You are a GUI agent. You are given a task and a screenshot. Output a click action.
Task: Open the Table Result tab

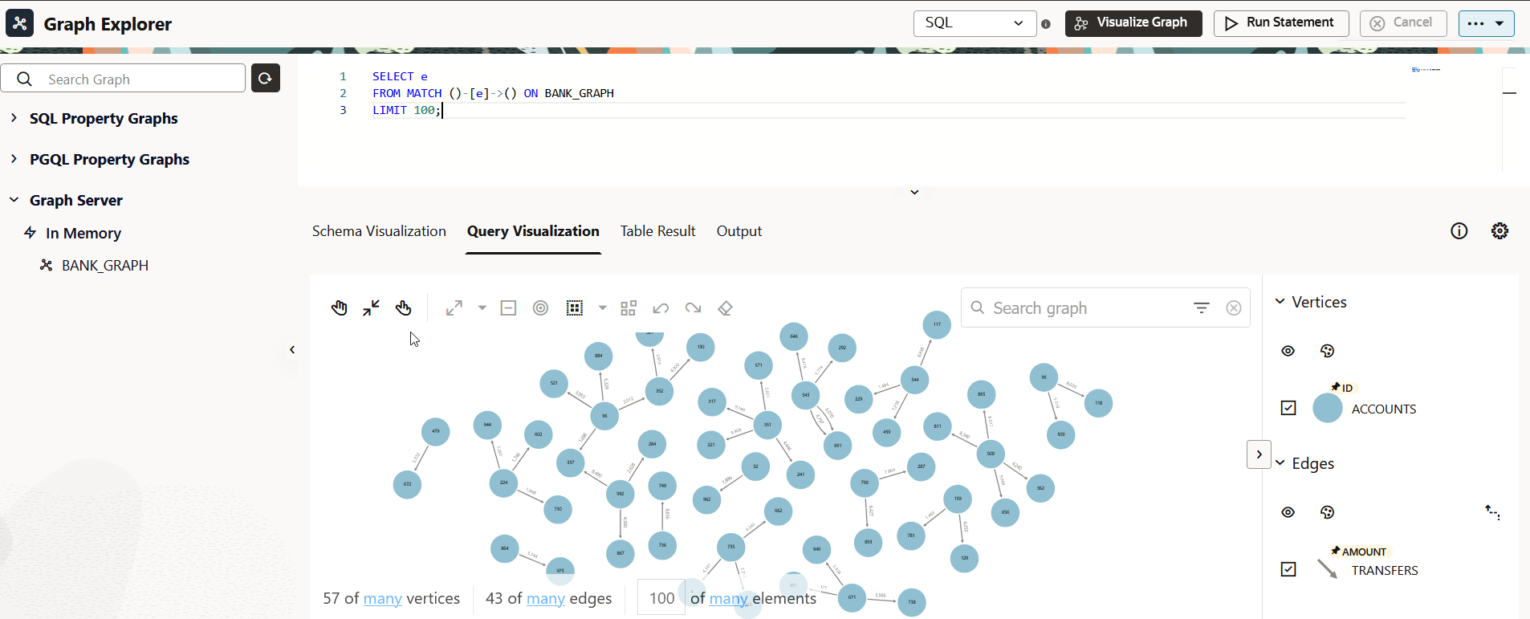coord(657,231)
